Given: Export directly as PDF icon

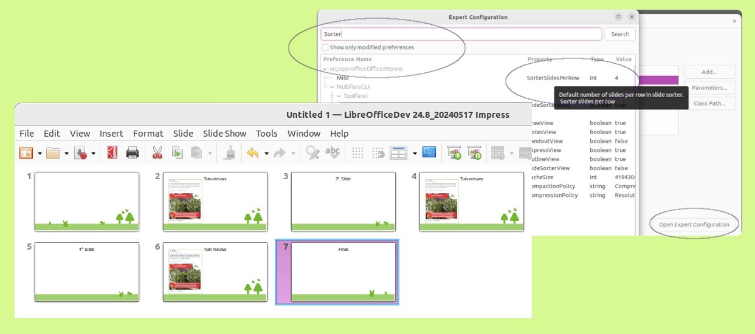Looking at the screenshot, I should (112, 153).
